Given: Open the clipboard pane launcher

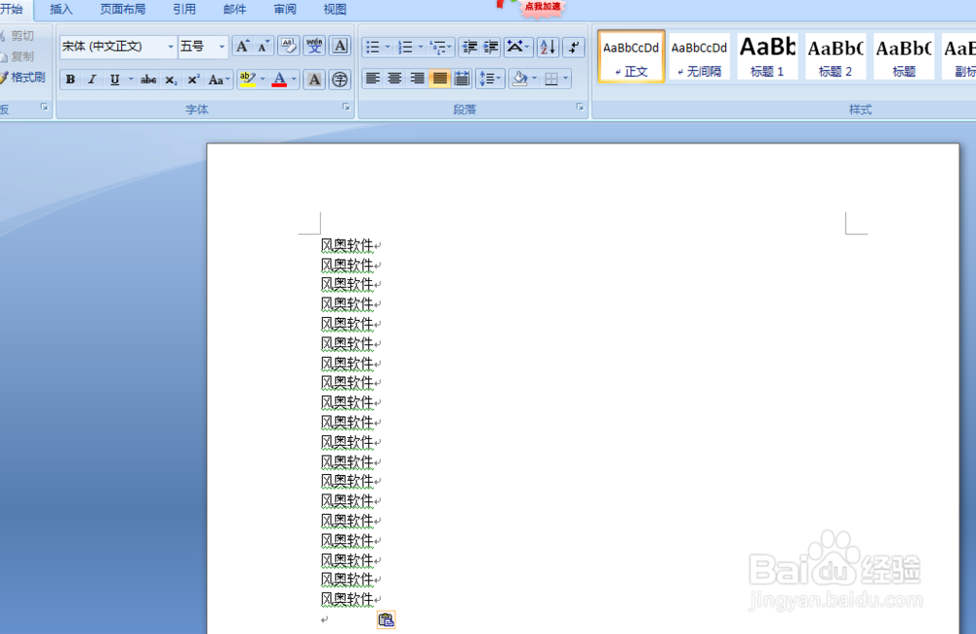Looking at the screenshot, I should (44, 107).
